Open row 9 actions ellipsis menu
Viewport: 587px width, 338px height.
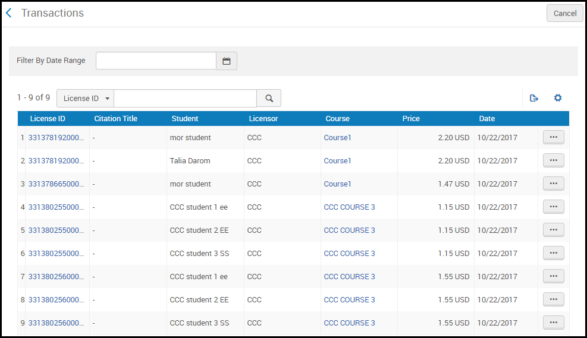(x=554, y=323)
